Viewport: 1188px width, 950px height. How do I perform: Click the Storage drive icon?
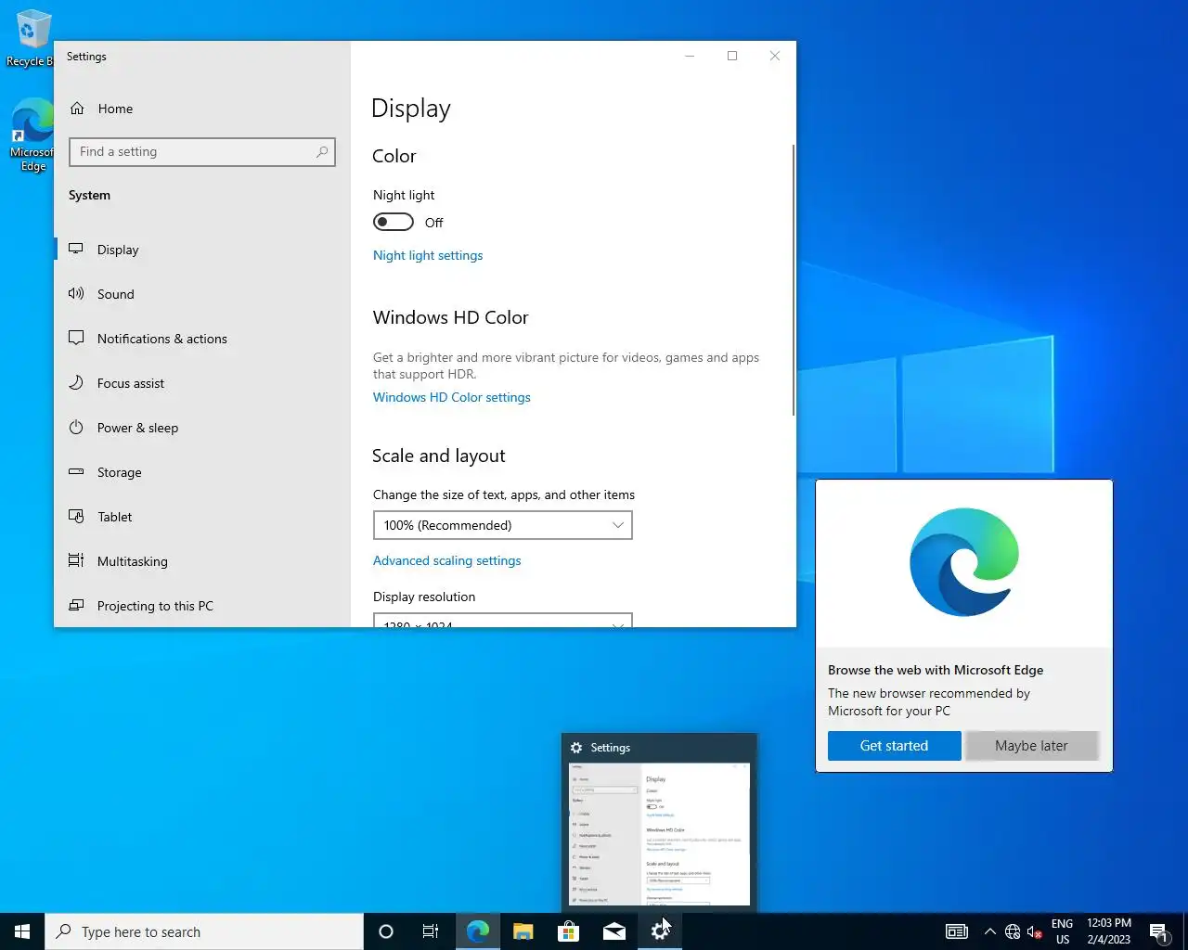(76, 472)
